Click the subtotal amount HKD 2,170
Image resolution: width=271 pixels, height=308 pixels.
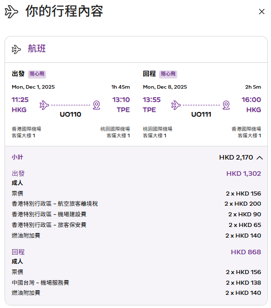[236, 158]
